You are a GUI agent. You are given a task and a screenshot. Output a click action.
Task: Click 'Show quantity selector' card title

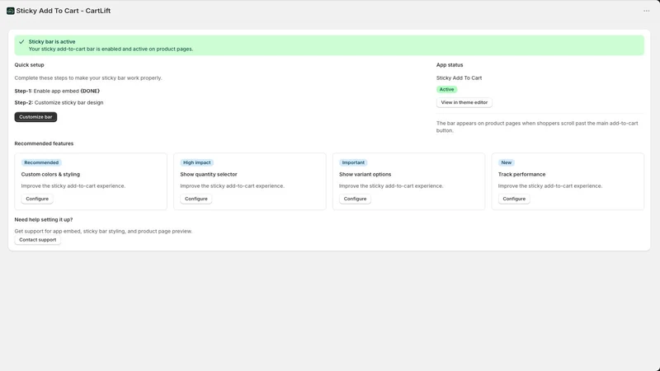[x=209, y=174]
